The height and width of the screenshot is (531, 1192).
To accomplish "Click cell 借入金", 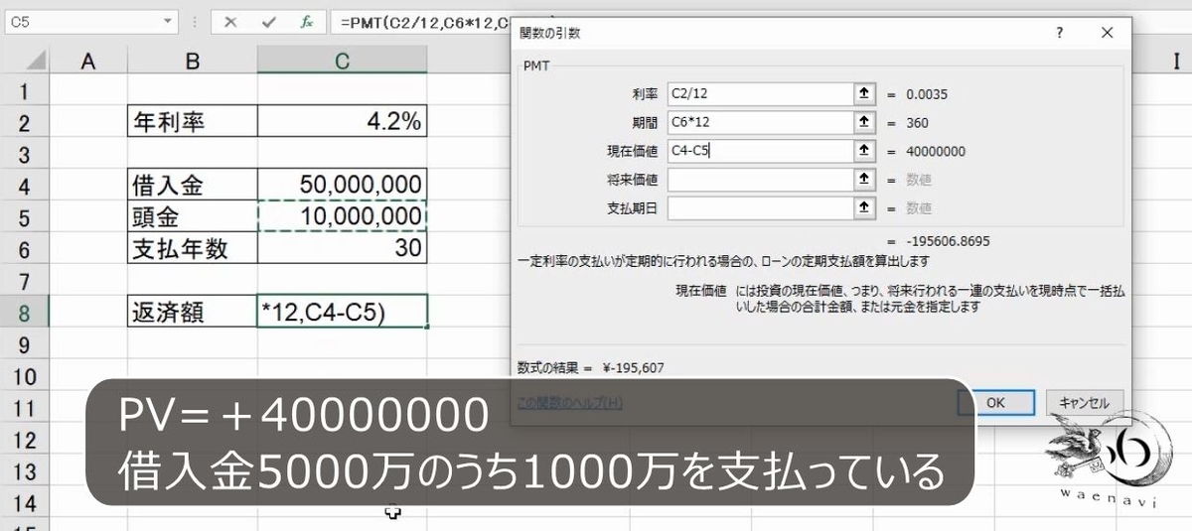I will point(192,186).
